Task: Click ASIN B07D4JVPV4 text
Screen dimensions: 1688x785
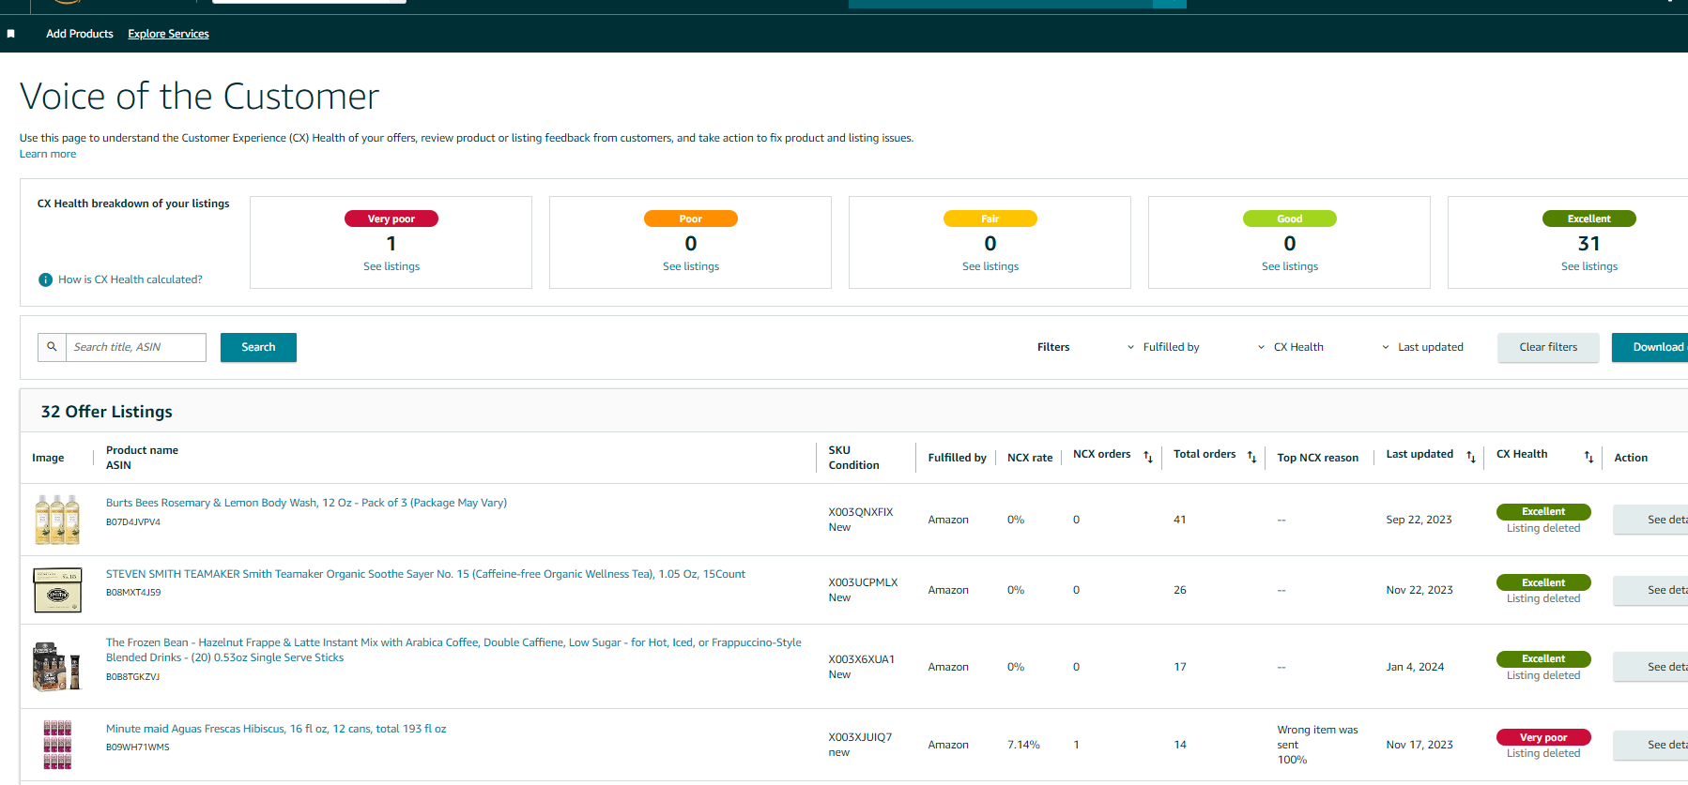Action: pos(133,522)
